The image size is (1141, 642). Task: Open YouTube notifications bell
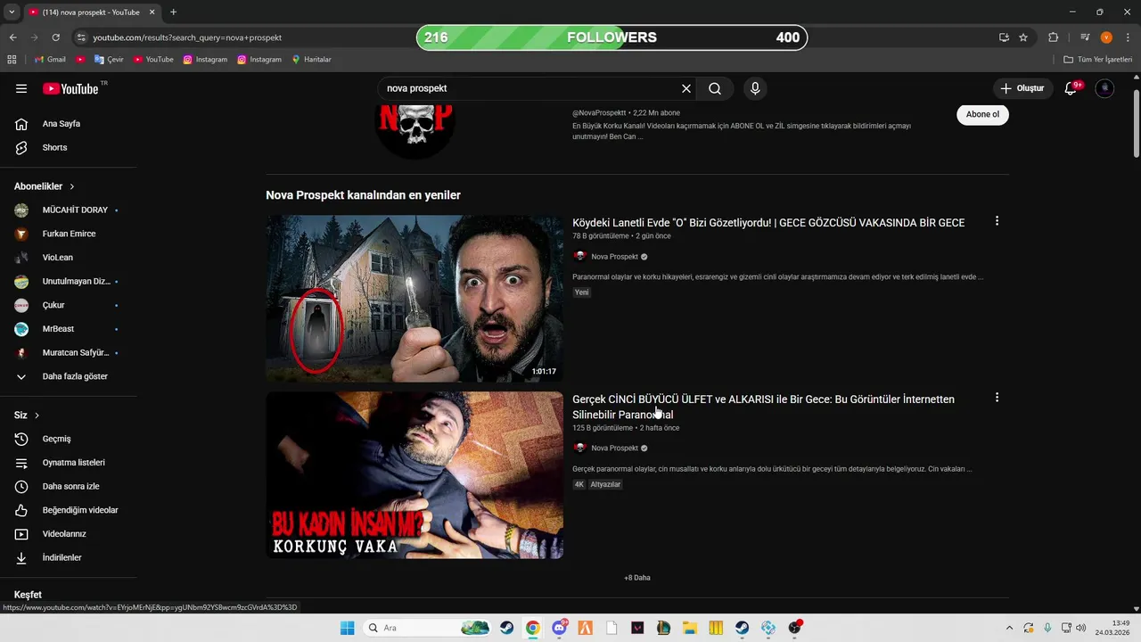tap(1071, 88)
